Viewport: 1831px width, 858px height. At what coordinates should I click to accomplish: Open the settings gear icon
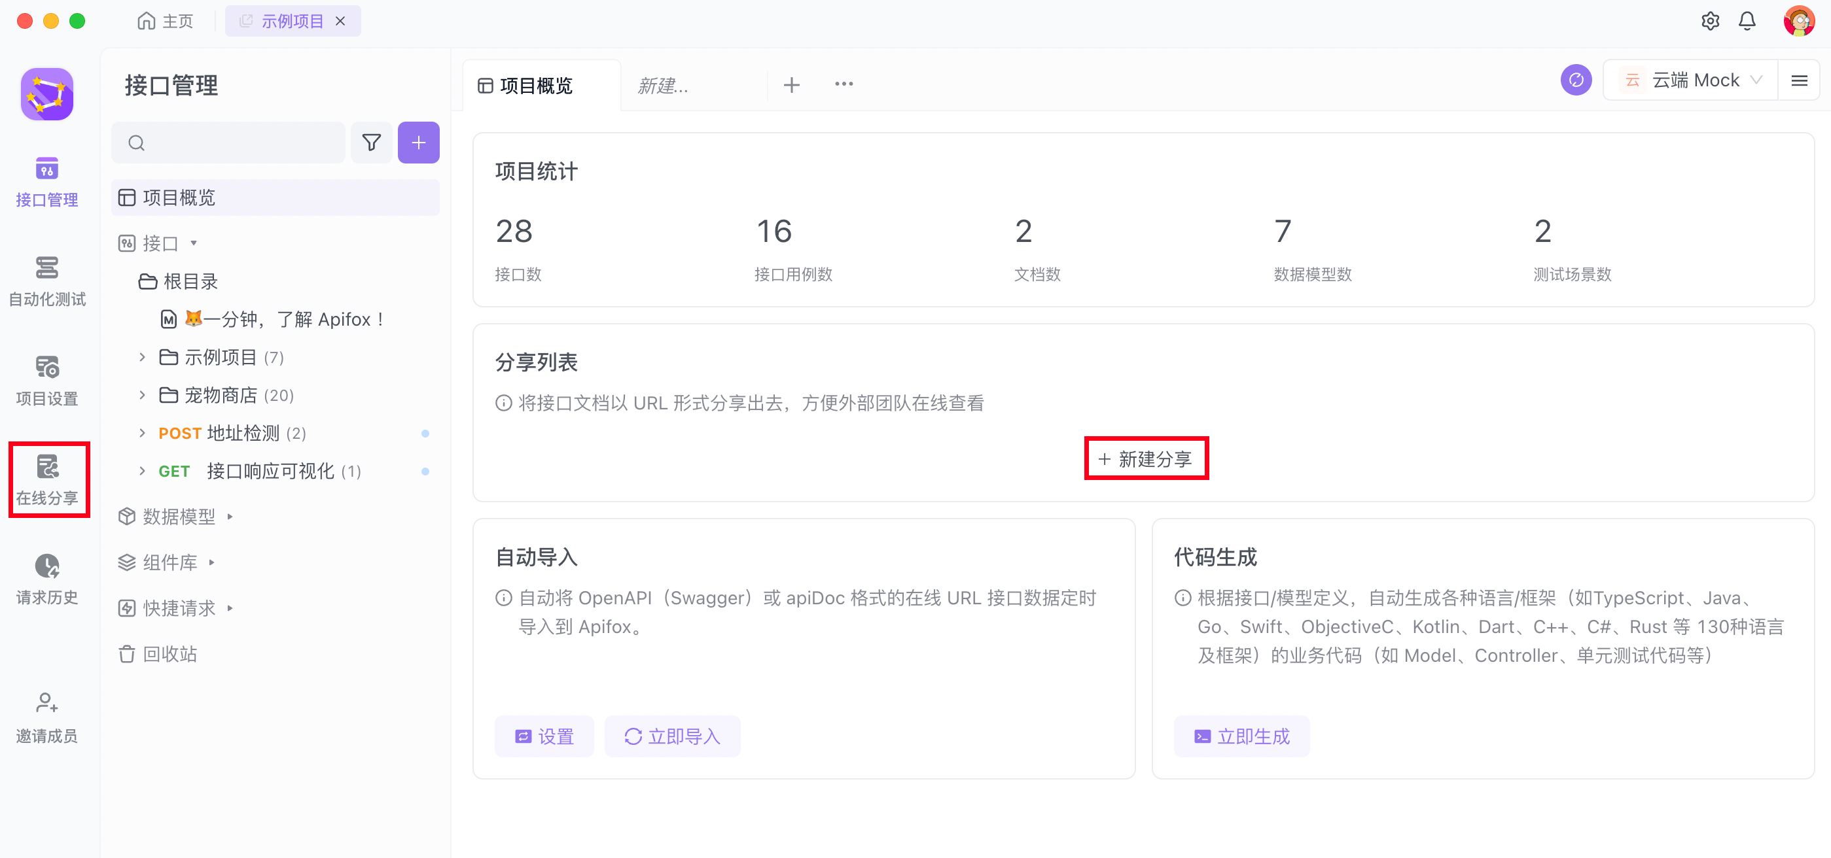[1709, 22]
